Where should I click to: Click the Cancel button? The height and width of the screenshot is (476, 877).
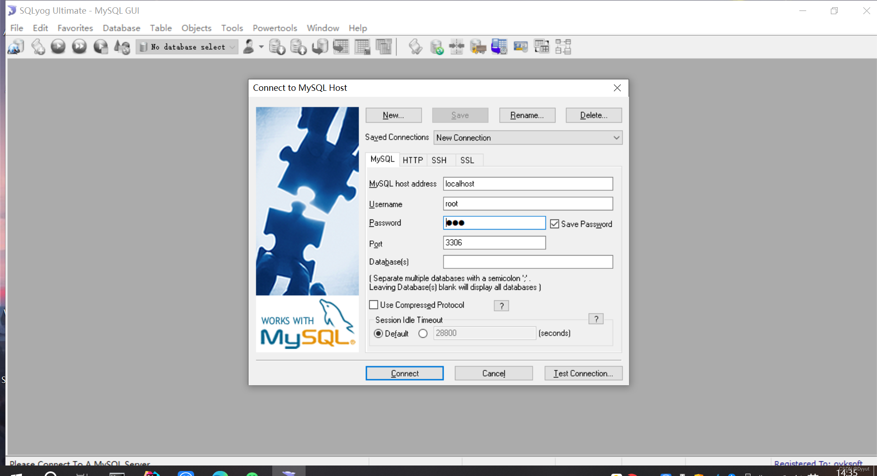(x=494, y=373)
